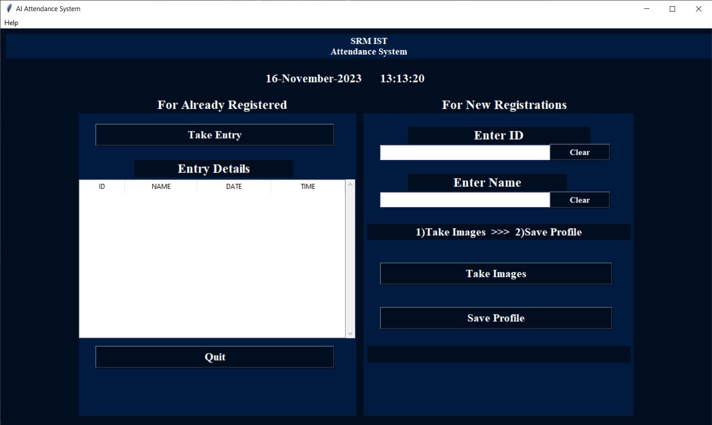
Task: Click the 'For New Registrations' heading
Action: point(504,105)
